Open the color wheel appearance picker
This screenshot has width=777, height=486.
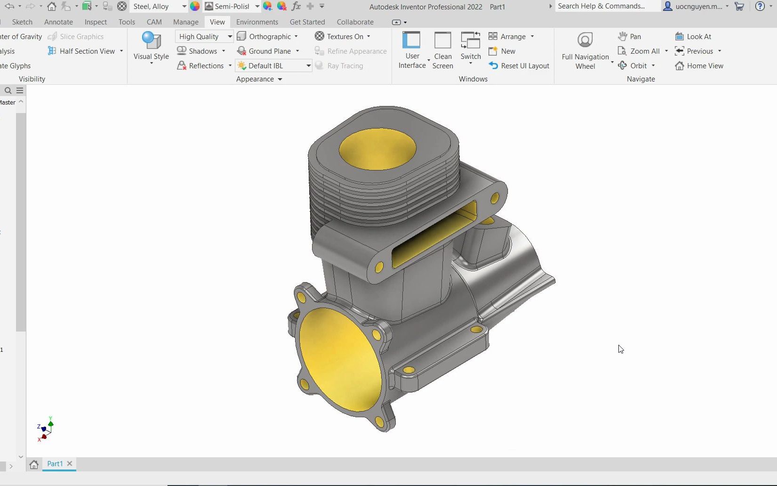click(194, 7)
